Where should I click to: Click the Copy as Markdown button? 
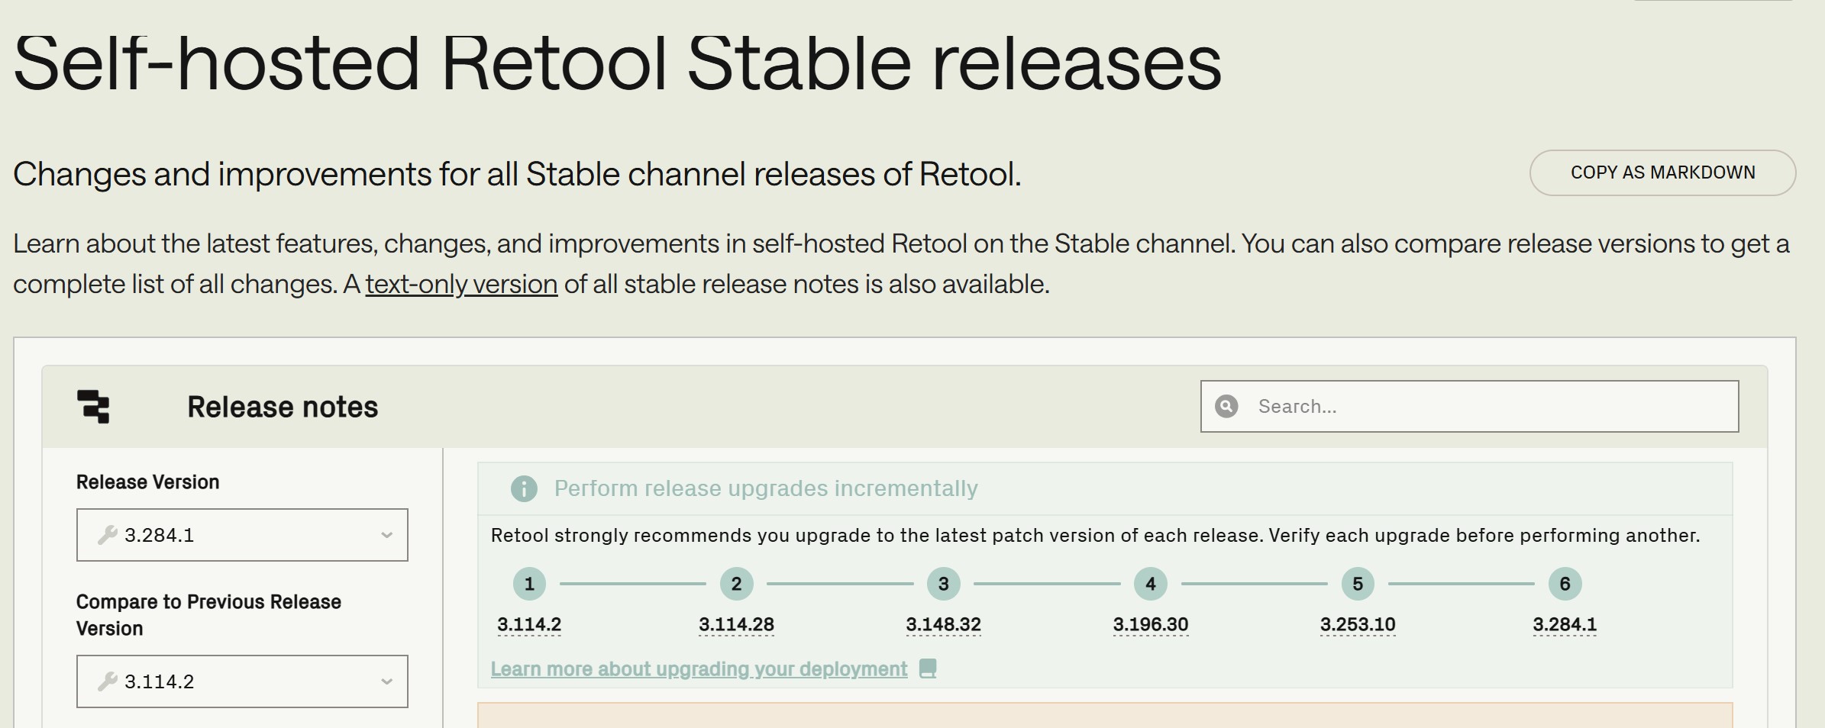tap(1662, 172)
